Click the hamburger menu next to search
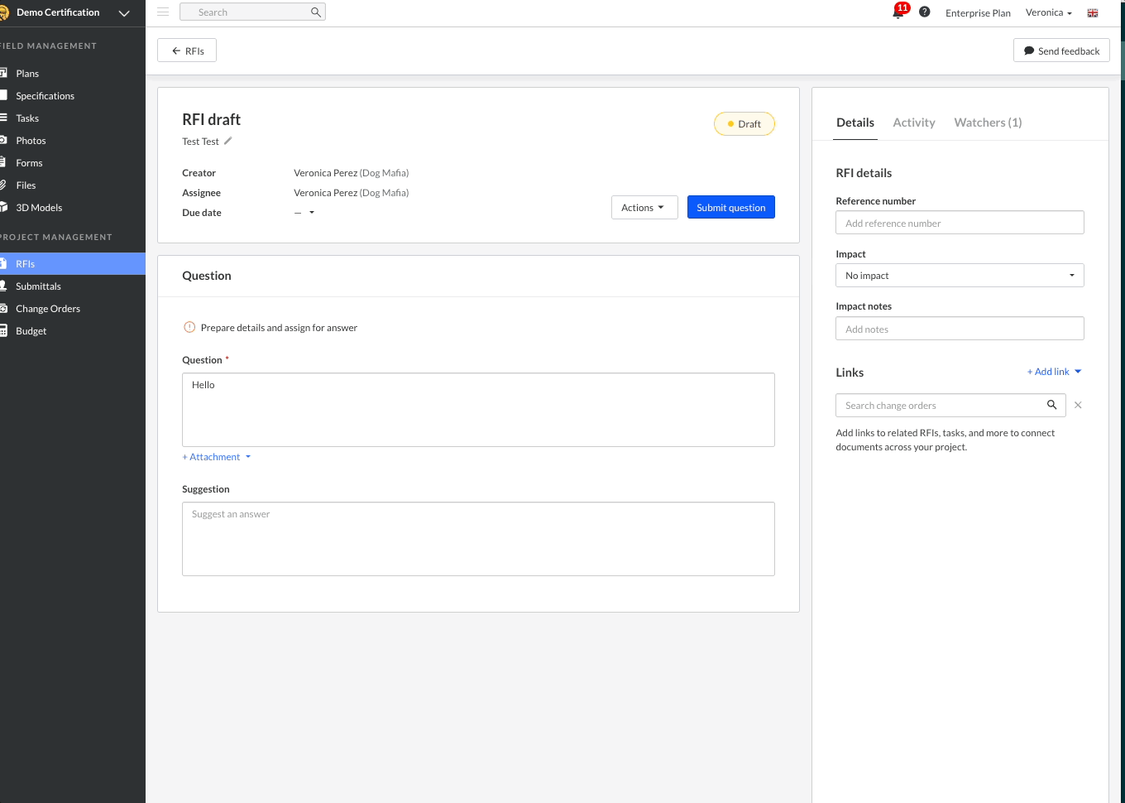Image resolution: width=1125 pixels, height=803 pixels. click(163, 12)
